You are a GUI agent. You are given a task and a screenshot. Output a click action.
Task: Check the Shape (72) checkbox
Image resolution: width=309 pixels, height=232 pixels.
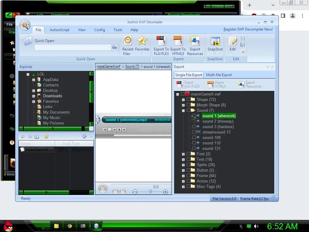188,99
